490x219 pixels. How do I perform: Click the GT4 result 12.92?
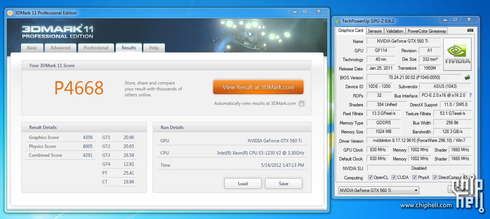click(x=129, y=164)
